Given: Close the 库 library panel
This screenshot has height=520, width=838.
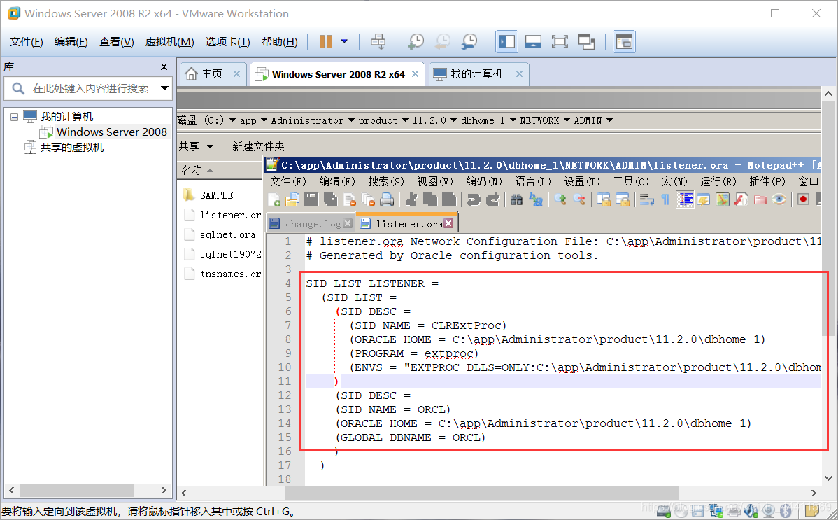Looking at the screenshot, I should (x=164, y=67).
